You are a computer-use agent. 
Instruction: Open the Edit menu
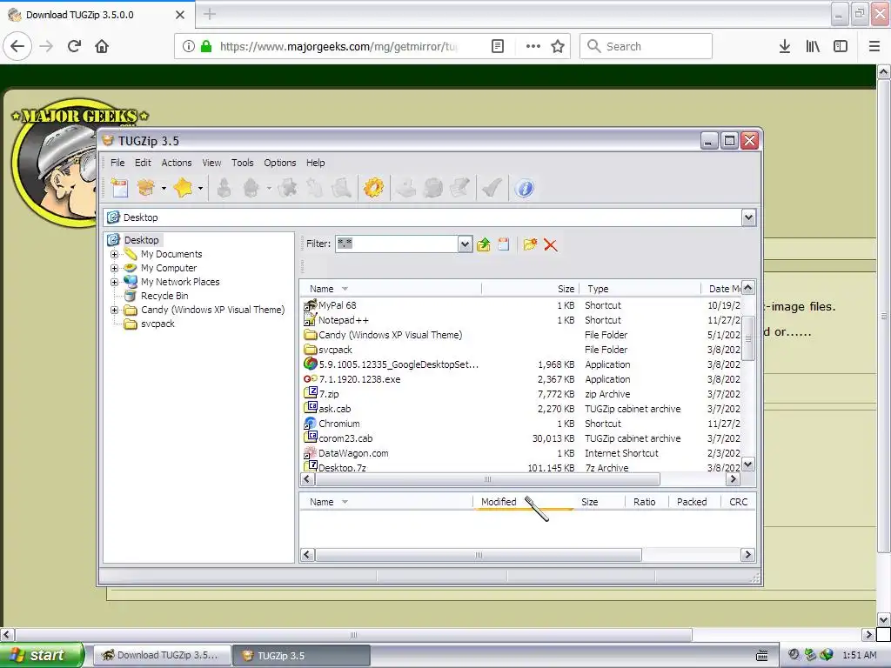[x=143, y=163]
